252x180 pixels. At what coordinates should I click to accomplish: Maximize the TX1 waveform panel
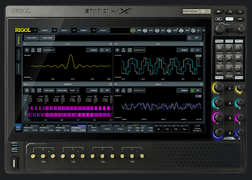[x=111, y=44]
